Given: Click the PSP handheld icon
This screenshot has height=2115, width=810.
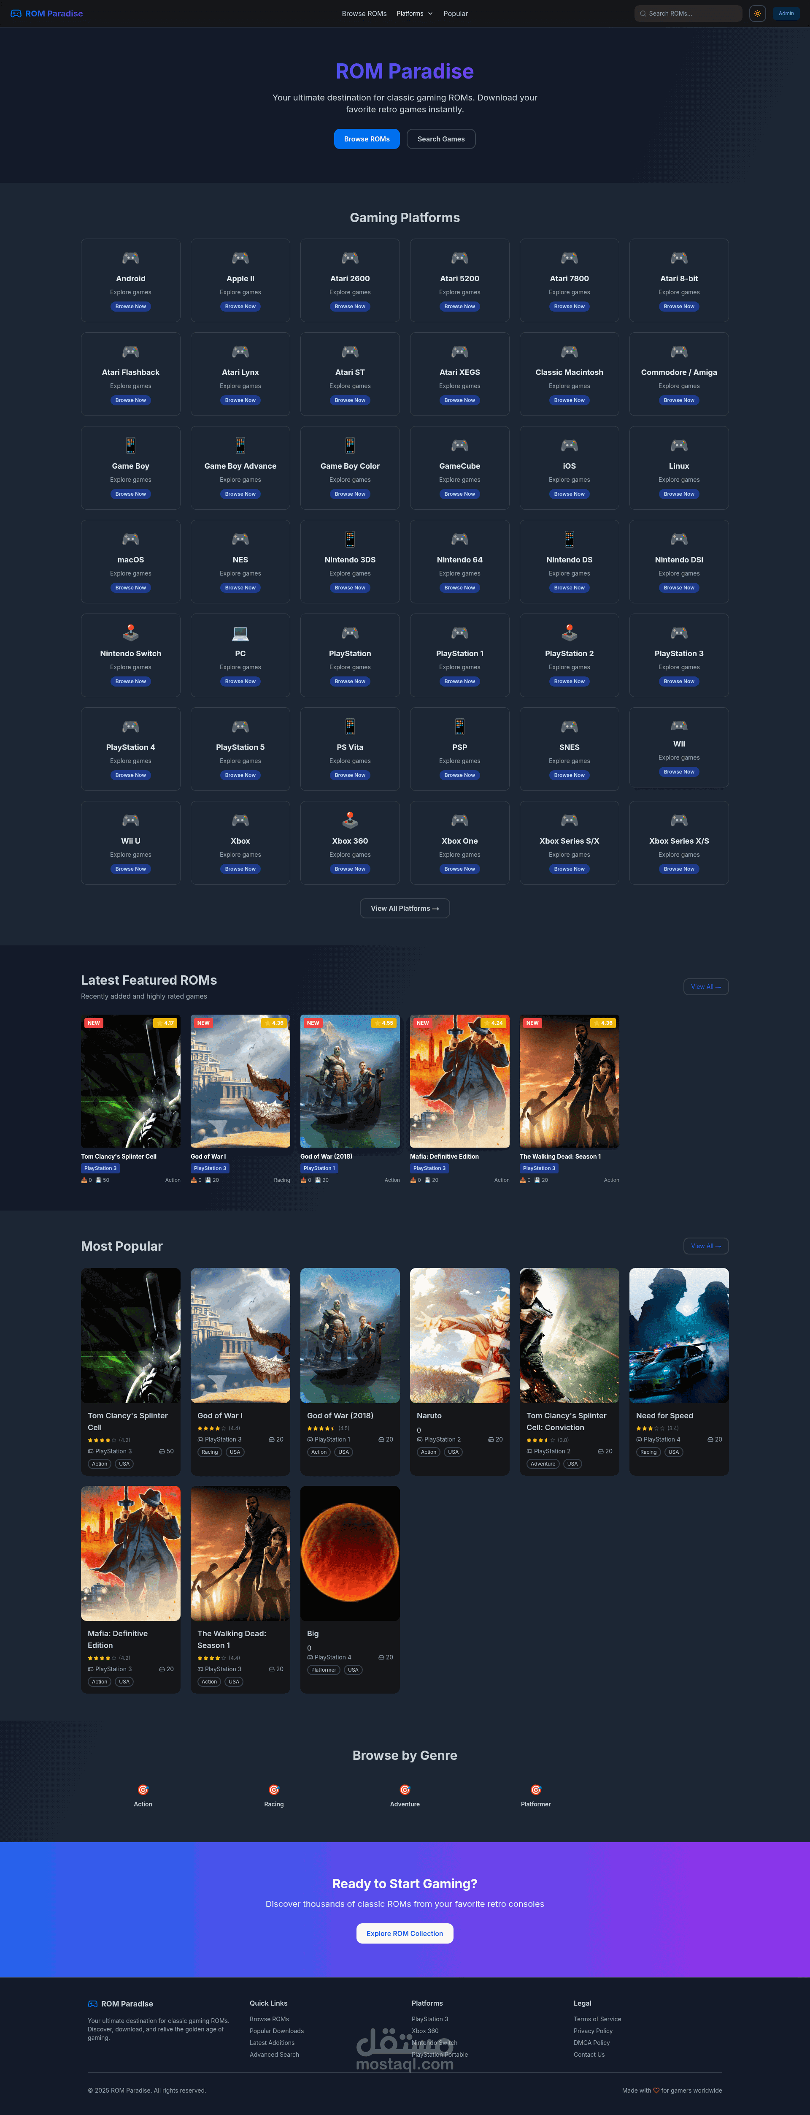Looking at the screenshot, I should pyautogui.click(x=459, y=727).
